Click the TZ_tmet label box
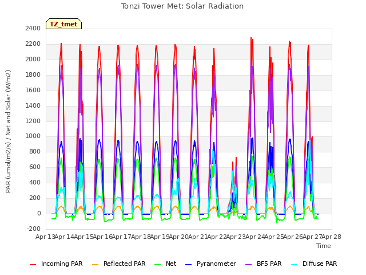The height and width of the screenshot is (275, 366). (63, 24)
